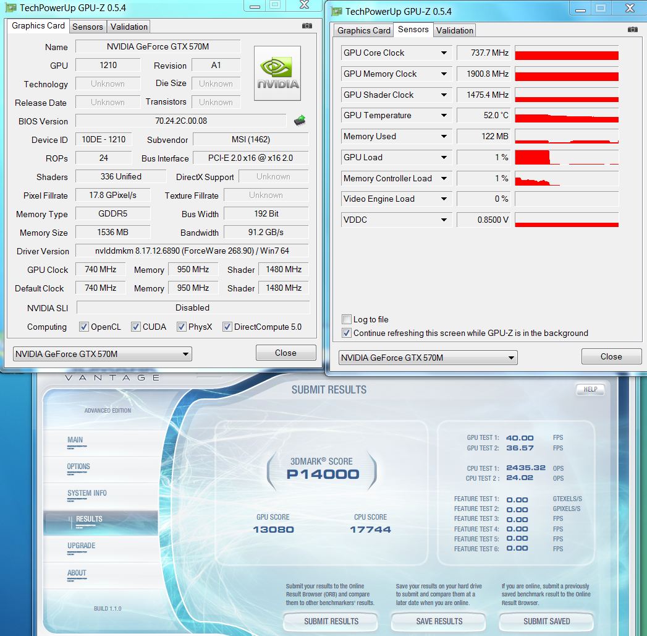Image resolution: width=647 pixels, height=636 pixels.
Task: Uncheck Continue refreshing in background option
Action: click(347, 333)
